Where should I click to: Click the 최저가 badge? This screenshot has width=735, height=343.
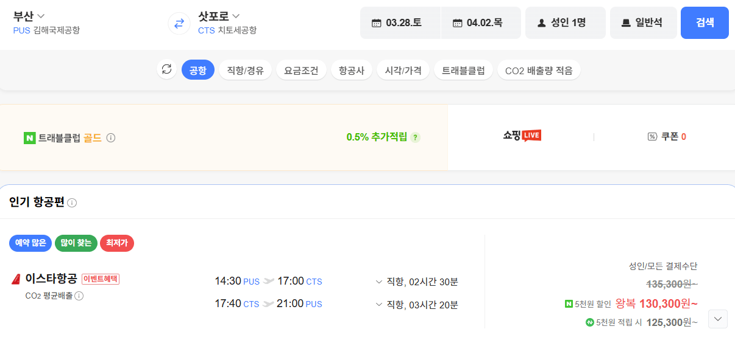(x=117, y=243)
